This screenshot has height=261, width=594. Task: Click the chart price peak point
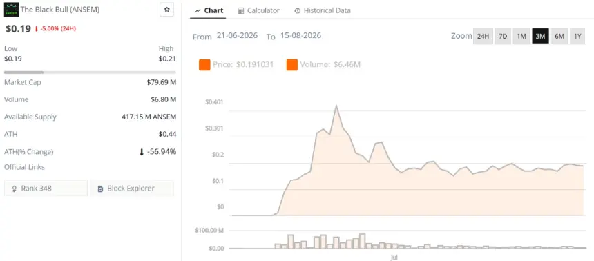(x=336, y=106)
